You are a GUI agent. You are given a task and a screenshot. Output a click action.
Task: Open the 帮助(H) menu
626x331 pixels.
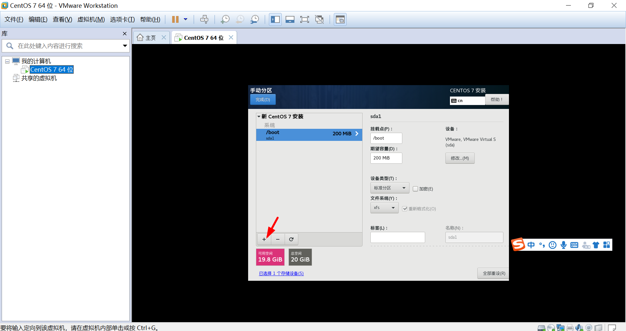coord(150,20)
